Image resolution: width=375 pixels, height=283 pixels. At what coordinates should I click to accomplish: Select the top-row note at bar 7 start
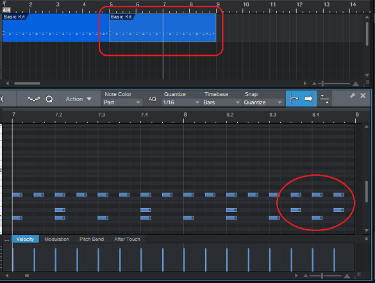point(17,195)
